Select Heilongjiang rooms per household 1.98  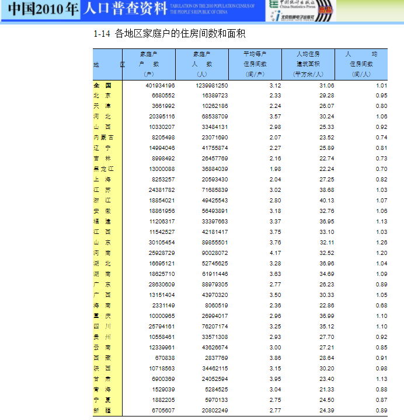tap(276, 169)
